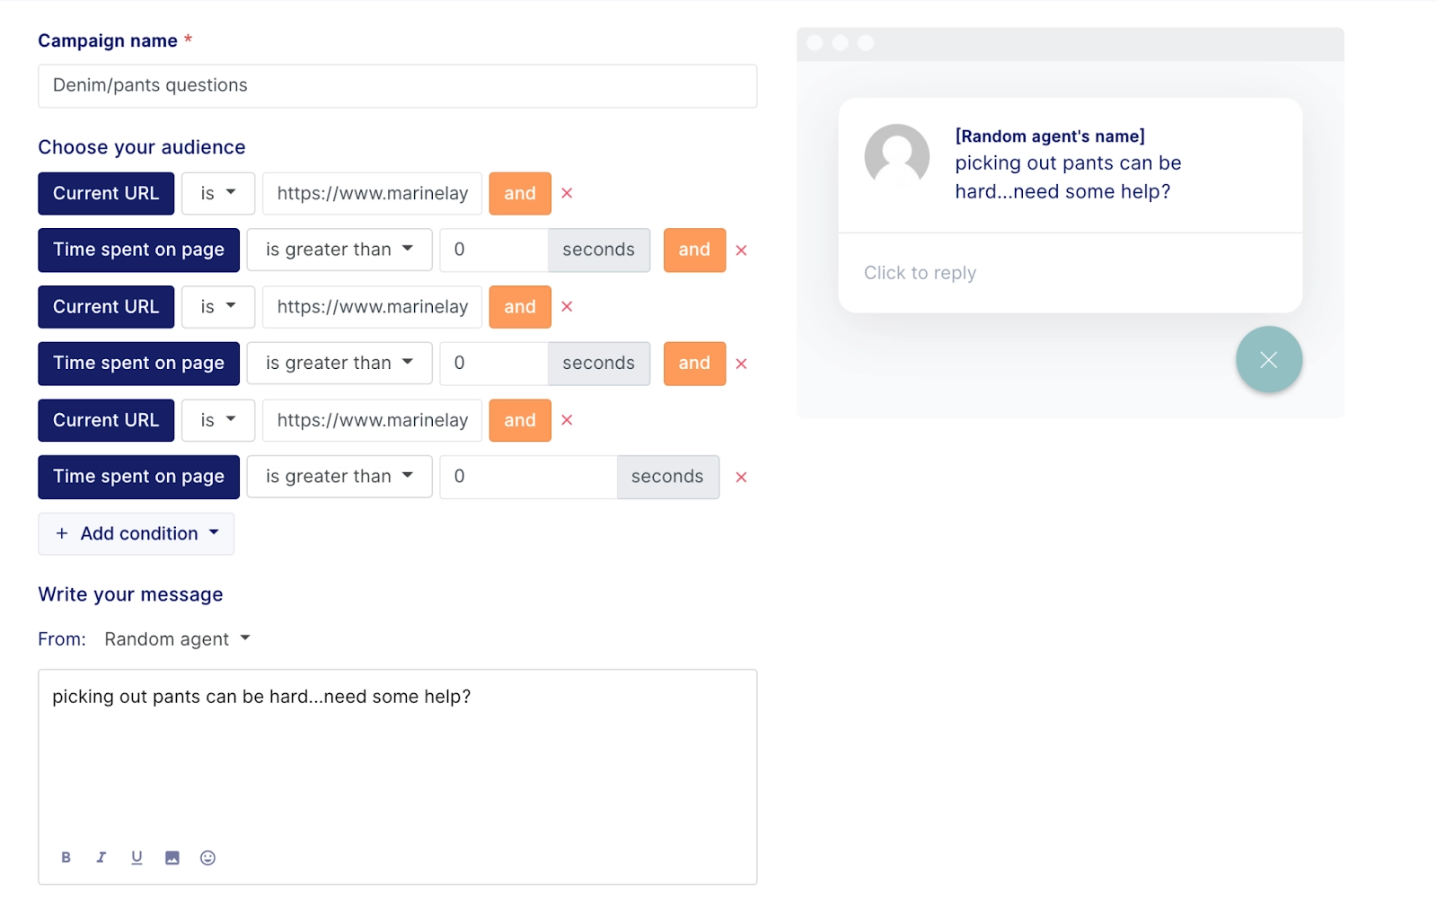Click the 'Click to reply' link in preview
1437x905 pixels.
tap(920, 272)
